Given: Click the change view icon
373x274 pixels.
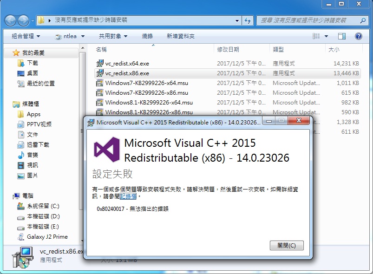Looking at the screenshot, I should (316, 36).
